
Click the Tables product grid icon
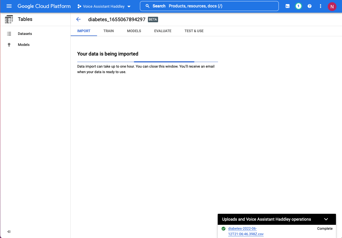click(9, 19)
